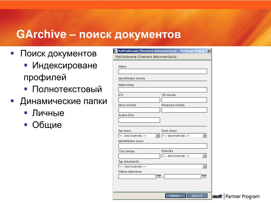Open the start date calendar picker icon
The width and height of the screenshot is (271, 203).
coord(159,176)
